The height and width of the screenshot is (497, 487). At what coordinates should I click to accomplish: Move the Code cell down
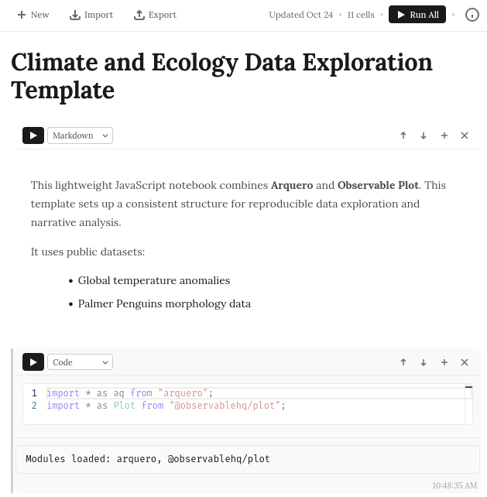pyautogui.click(x=424, y=362)
